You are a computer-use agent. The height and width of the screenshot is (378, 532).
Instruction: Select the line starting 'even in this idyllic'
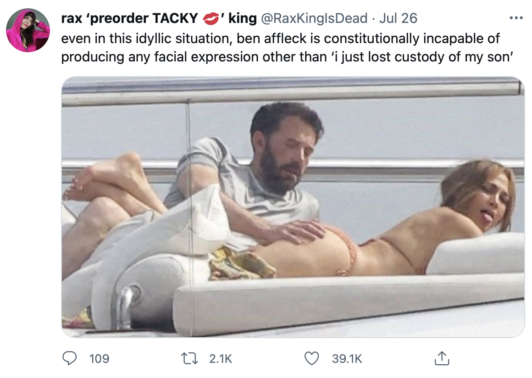point(280,39)
